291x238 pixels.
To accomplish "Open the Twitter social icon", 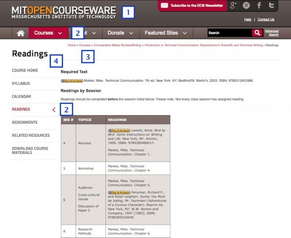I will (x=272, y=6).
